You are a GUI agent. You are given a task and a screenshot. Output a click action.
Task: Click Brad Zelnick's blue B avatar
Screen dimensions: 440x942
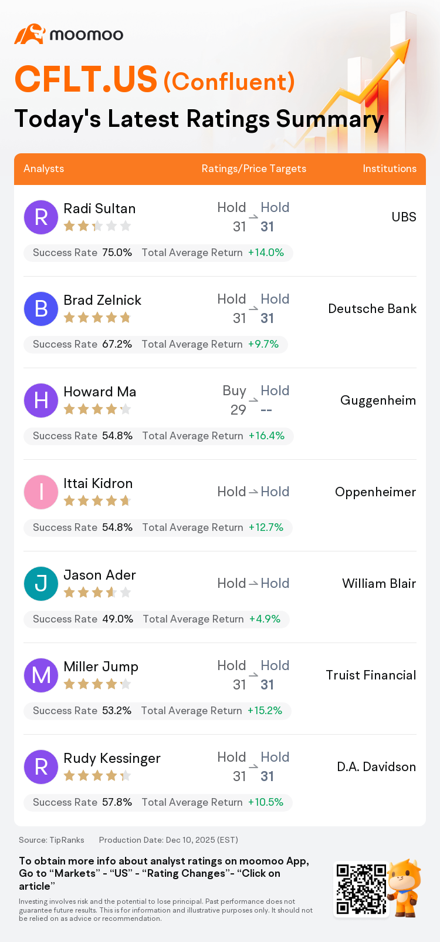pyautogui.click(x=41, y=309)
